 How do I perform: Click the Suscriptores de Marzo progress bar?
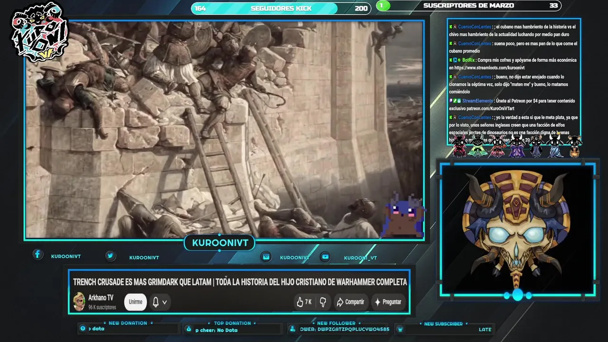[x=468, y=6]
